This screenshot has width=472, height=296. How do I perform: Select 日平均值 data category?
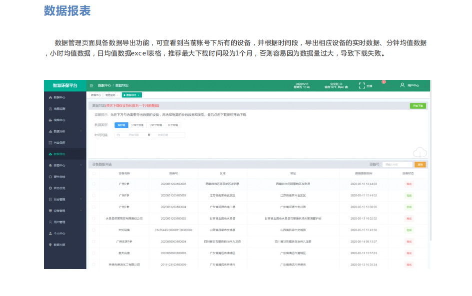pyautogui.click(x=173, y=125)
